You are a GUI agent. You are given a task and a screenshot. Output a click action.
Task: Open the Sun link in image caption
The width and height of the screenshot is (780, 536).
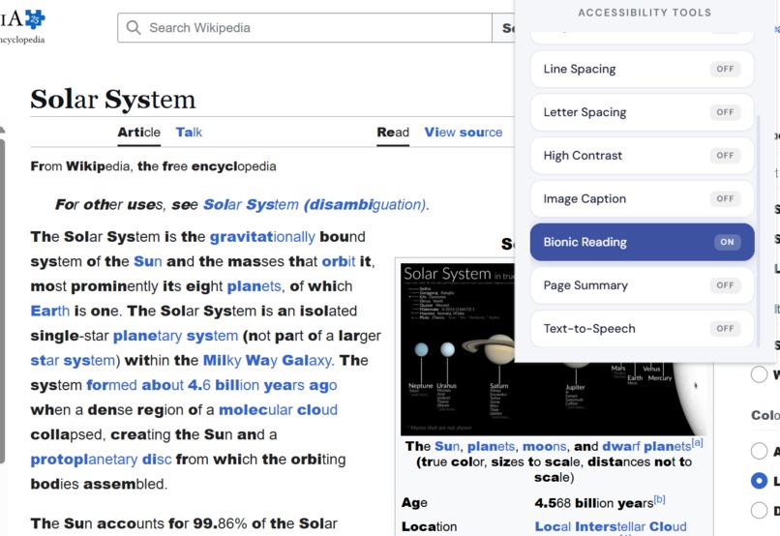click(x=448, y=446)
